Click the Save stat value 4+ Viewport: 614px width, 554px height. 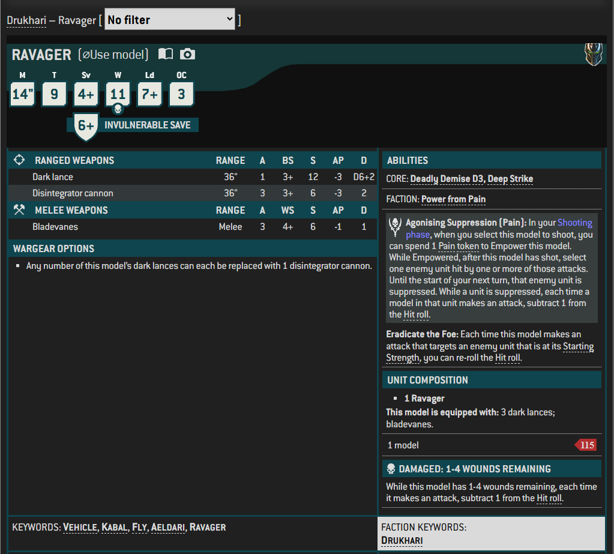click(x=86, y=94)
